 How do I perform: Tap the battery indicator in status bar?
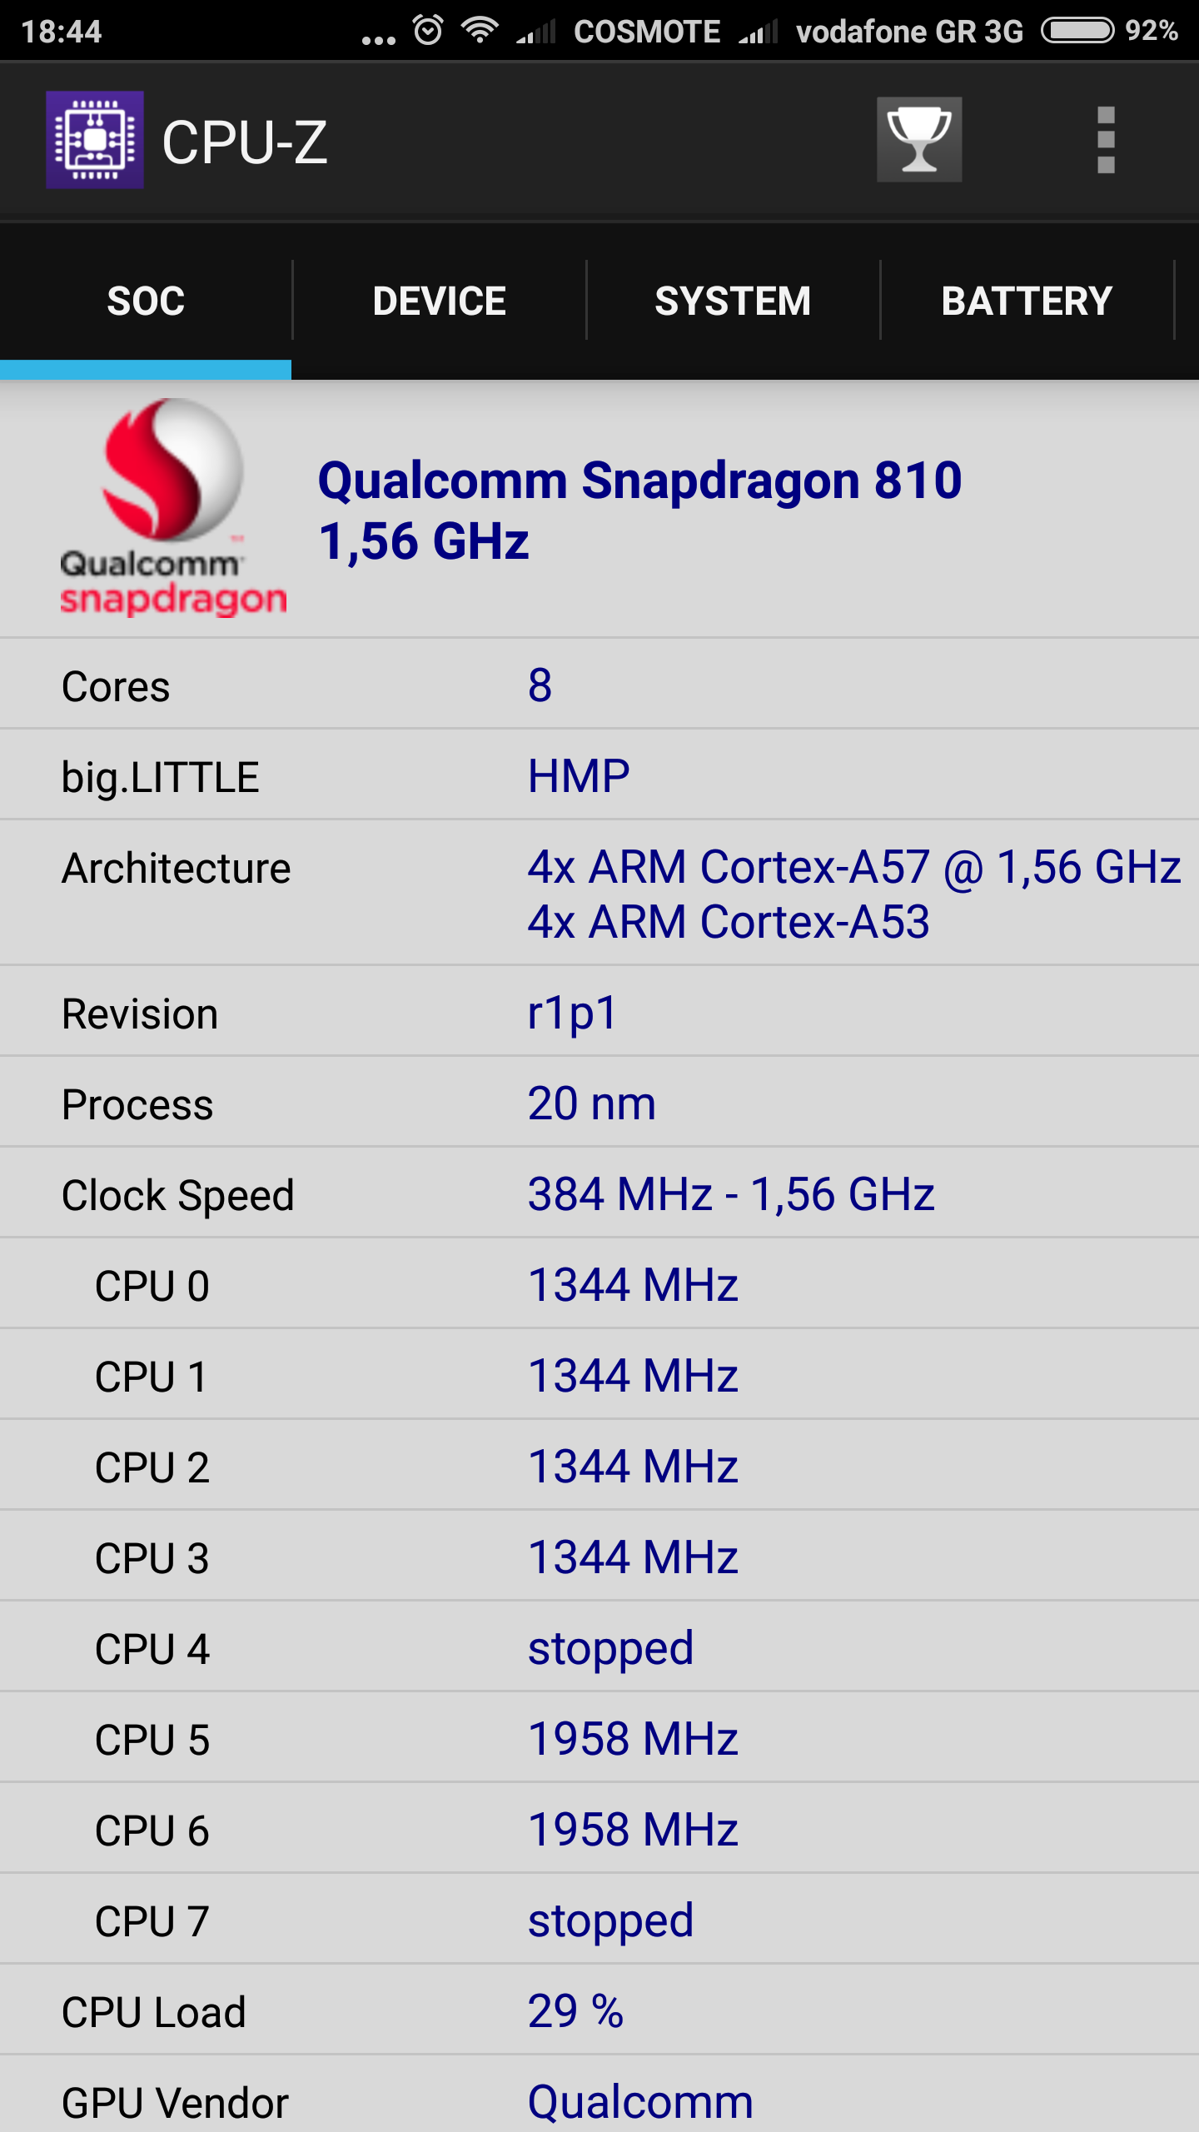point(1077,31)
